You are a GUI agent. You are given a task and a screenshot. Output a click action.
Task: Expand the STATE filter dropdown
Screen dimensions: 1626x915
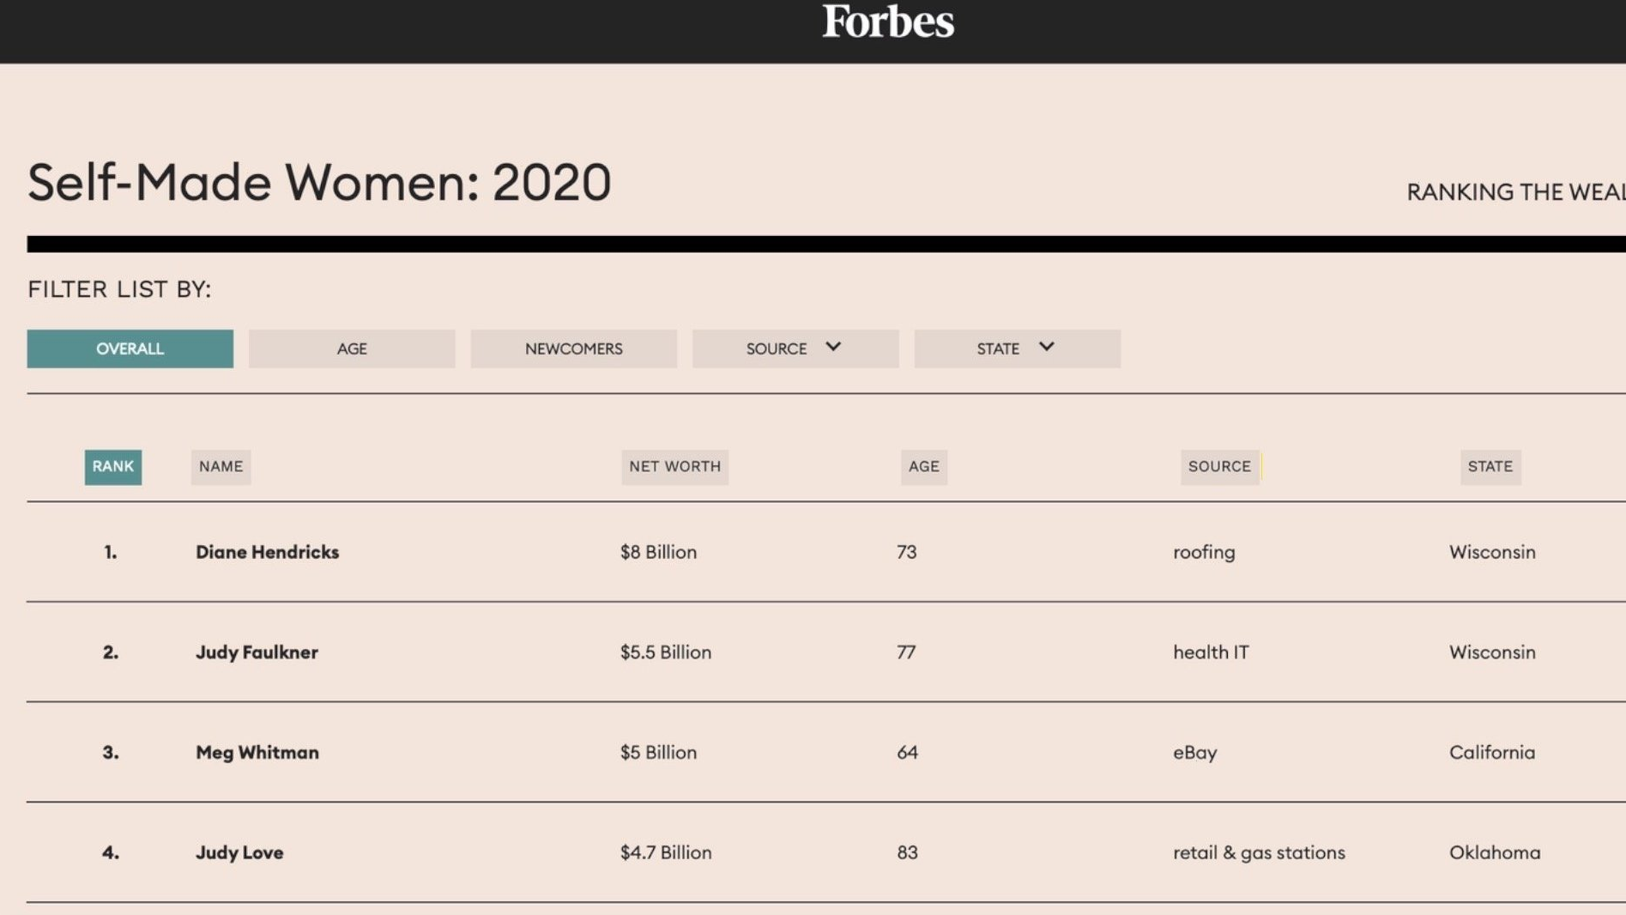click(1017, 348)
